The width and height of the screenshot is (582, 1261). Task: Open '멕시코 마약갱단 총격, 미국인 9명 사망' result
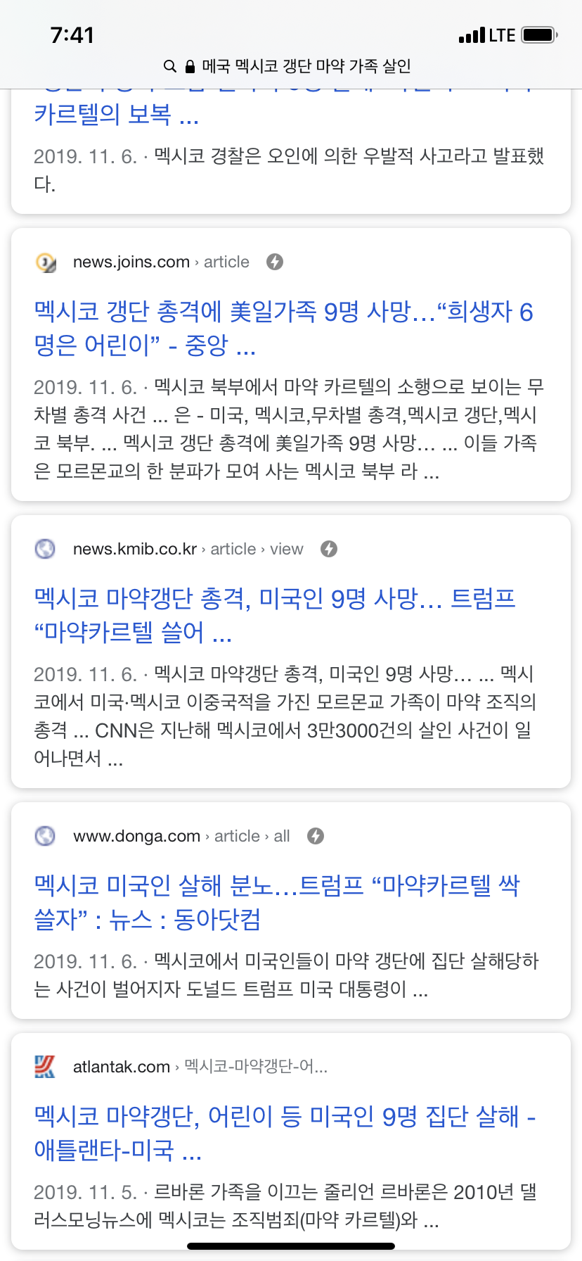[275, 615]
